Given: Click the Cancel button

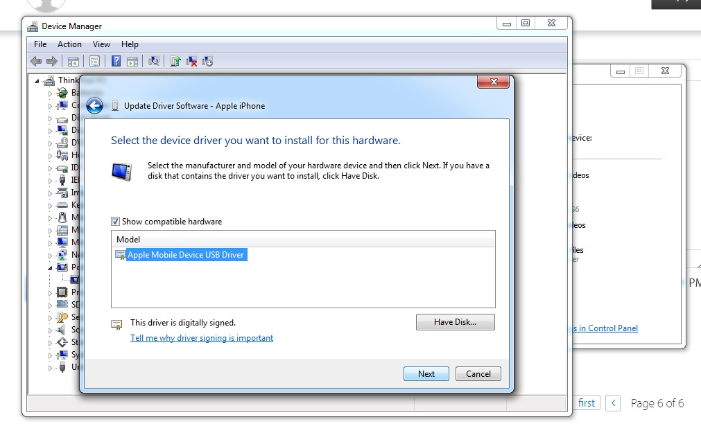Looking at the screenshot, I should coord(478,374).
